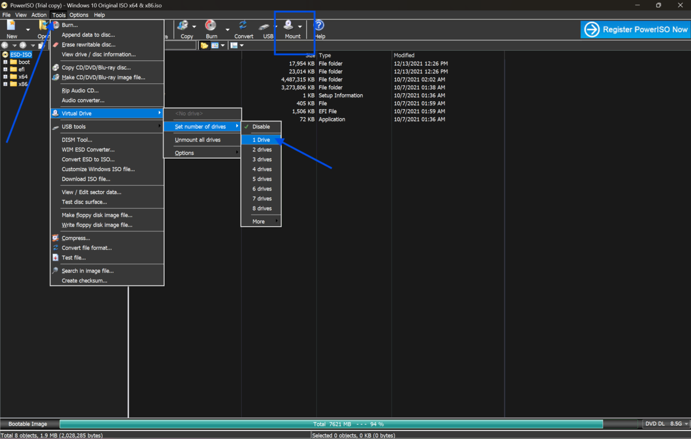This screenshot has width=691, height=439.
Task: Go back with the navigation back arrow
Action: (x=5, y=45)
